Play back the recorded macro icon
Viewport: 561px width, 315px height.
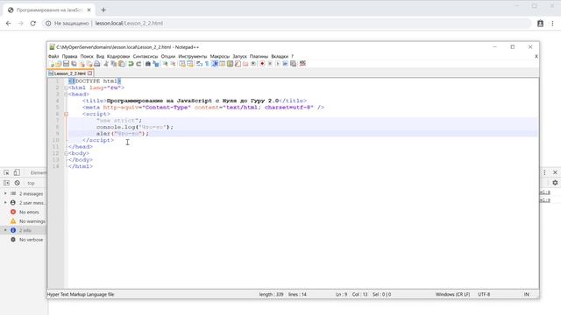click(278, 64)
